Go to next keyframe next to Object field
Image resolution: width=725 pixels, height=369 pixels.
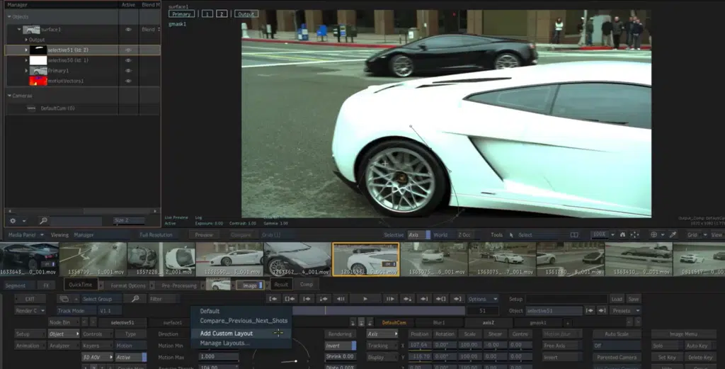point(602,311)
